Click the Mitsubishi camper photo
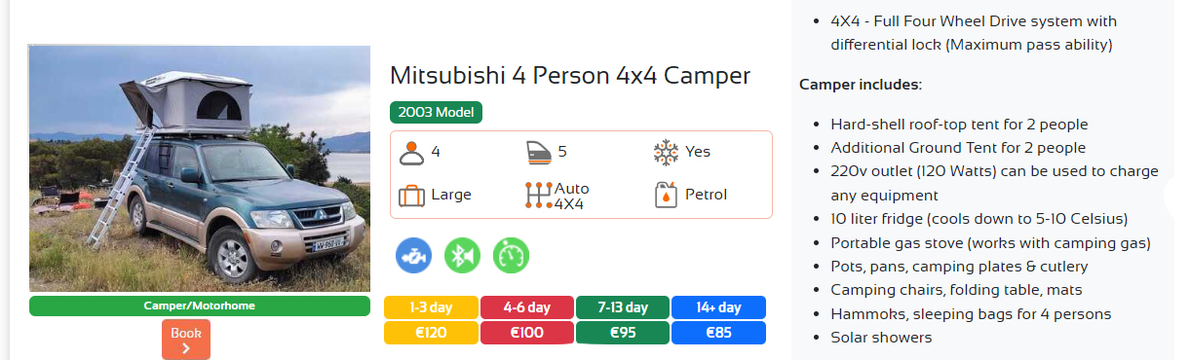The height and width of the screenshot is (360, 1190). (x=199, y=168)
